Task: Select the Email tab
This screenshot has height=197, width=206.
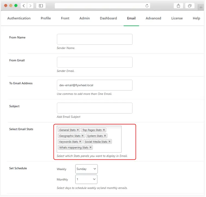Action: [131, 18]
